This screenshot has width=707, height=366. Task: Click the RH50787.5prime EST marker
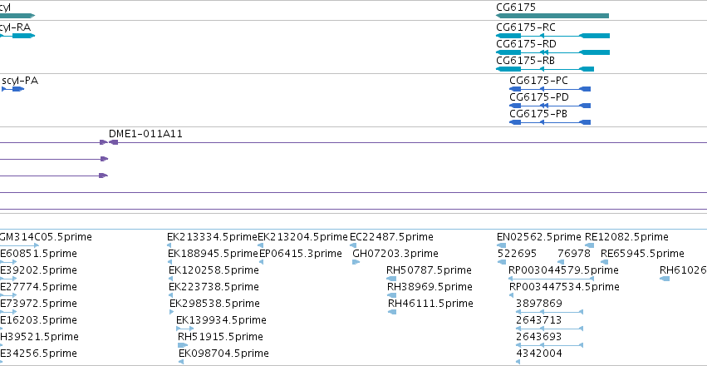click(x=391, y=279)
